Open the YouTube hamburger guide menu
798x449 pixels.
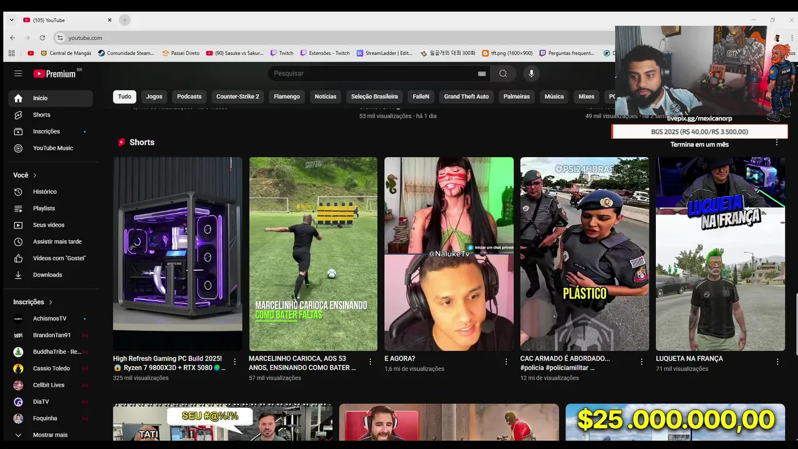(x=18, y=74)
